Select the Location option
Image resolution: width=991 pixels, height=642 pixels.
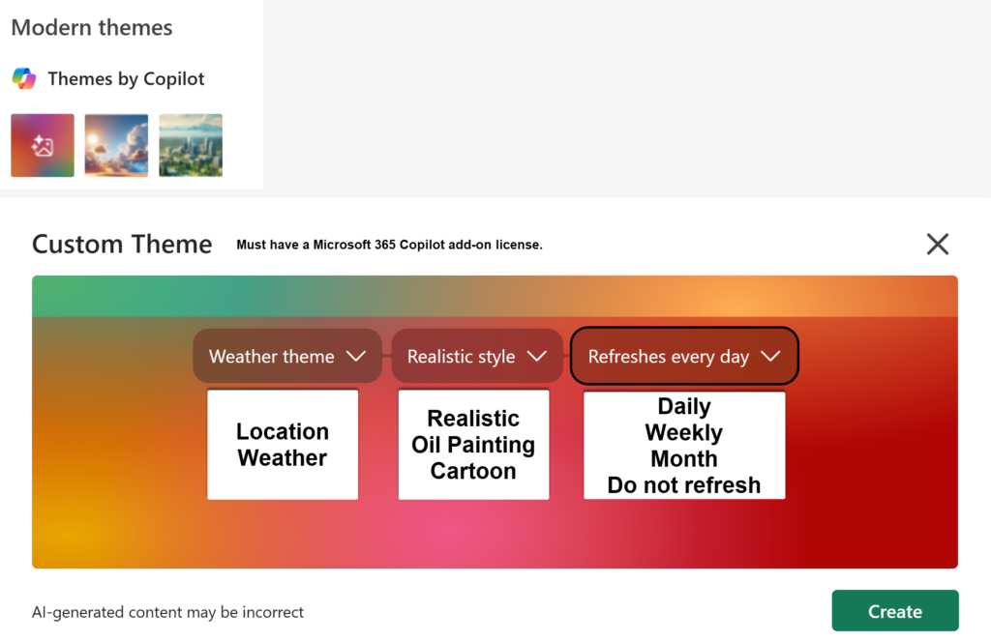coord(283,431)
